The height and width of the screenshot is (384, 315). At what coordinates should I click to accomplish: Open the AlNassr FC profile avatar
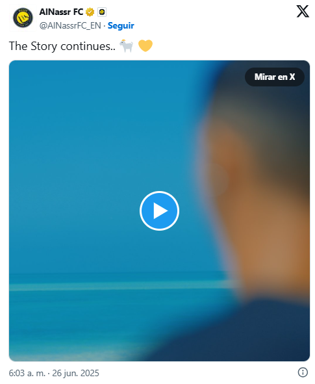pyautogui.click(x=23, y=18)
